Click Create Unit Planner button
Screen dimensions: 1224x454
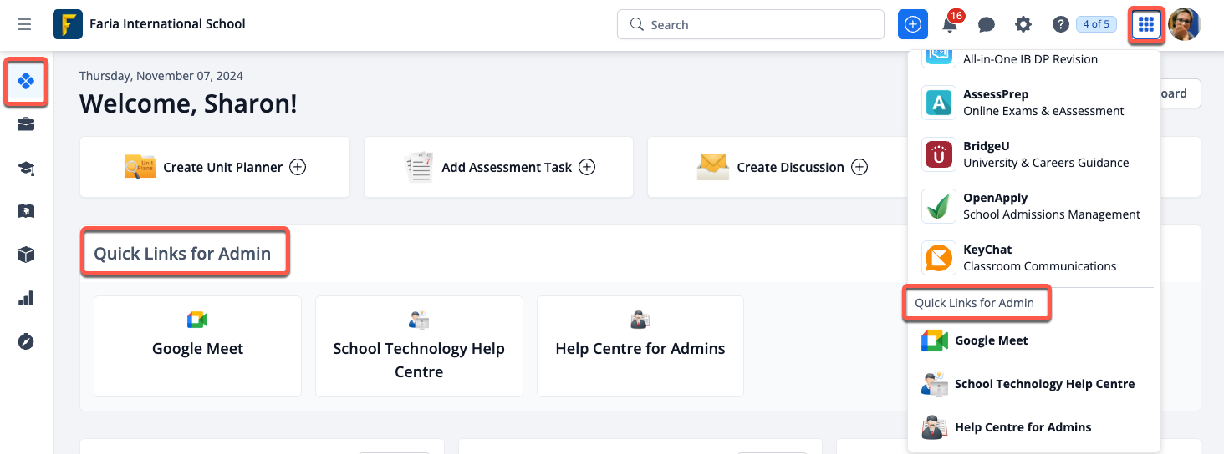tap(215, 167)
